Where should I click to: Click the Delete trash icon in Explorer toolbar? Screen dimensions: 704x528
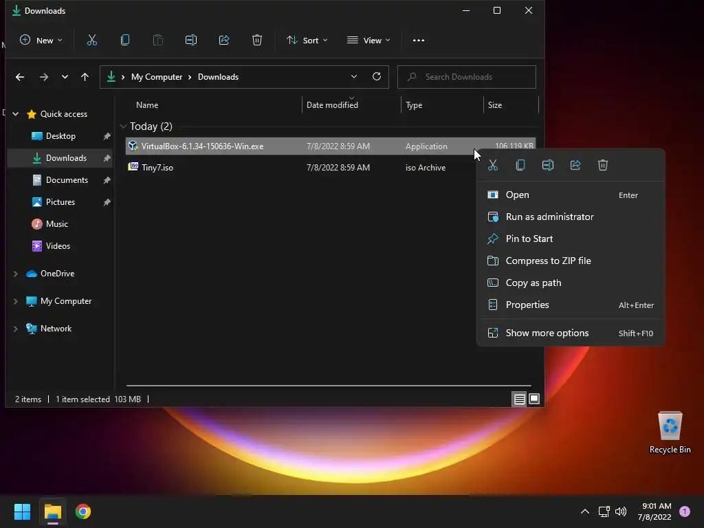pos(257,40)
